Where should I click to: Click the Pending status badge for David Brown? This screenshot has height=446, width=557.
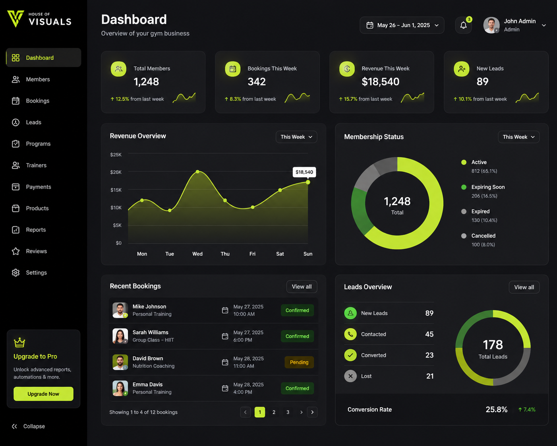tap(299, 363)
